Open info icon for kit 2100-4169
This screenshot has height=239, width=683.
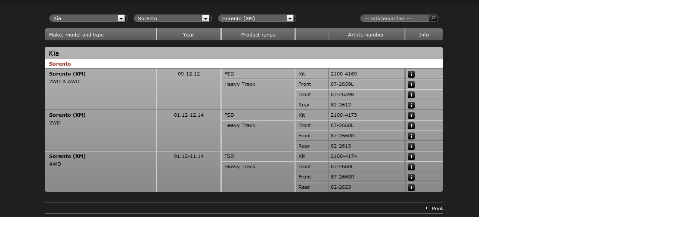(x=411, y=74)
